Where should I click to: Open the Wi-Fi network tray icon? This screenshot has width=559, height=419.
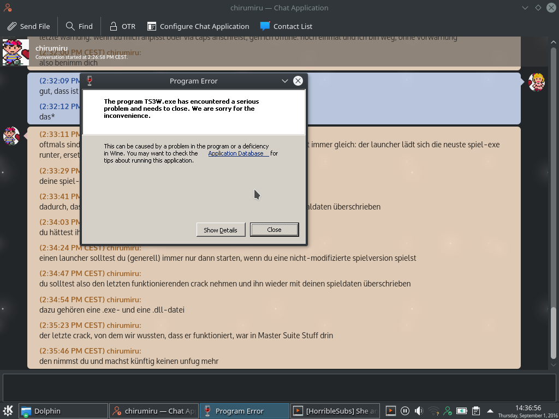(x=433, y=411)
